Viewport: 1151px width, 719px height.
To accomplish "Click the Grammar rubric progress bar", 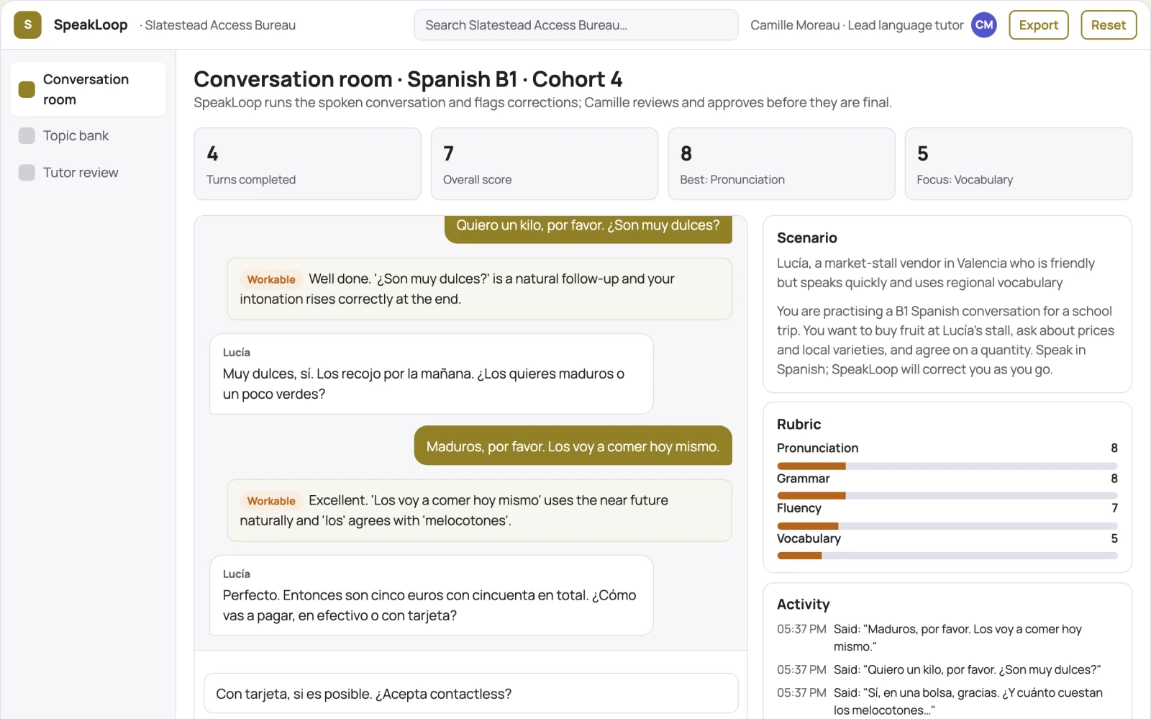I will [x=947, y=496].
